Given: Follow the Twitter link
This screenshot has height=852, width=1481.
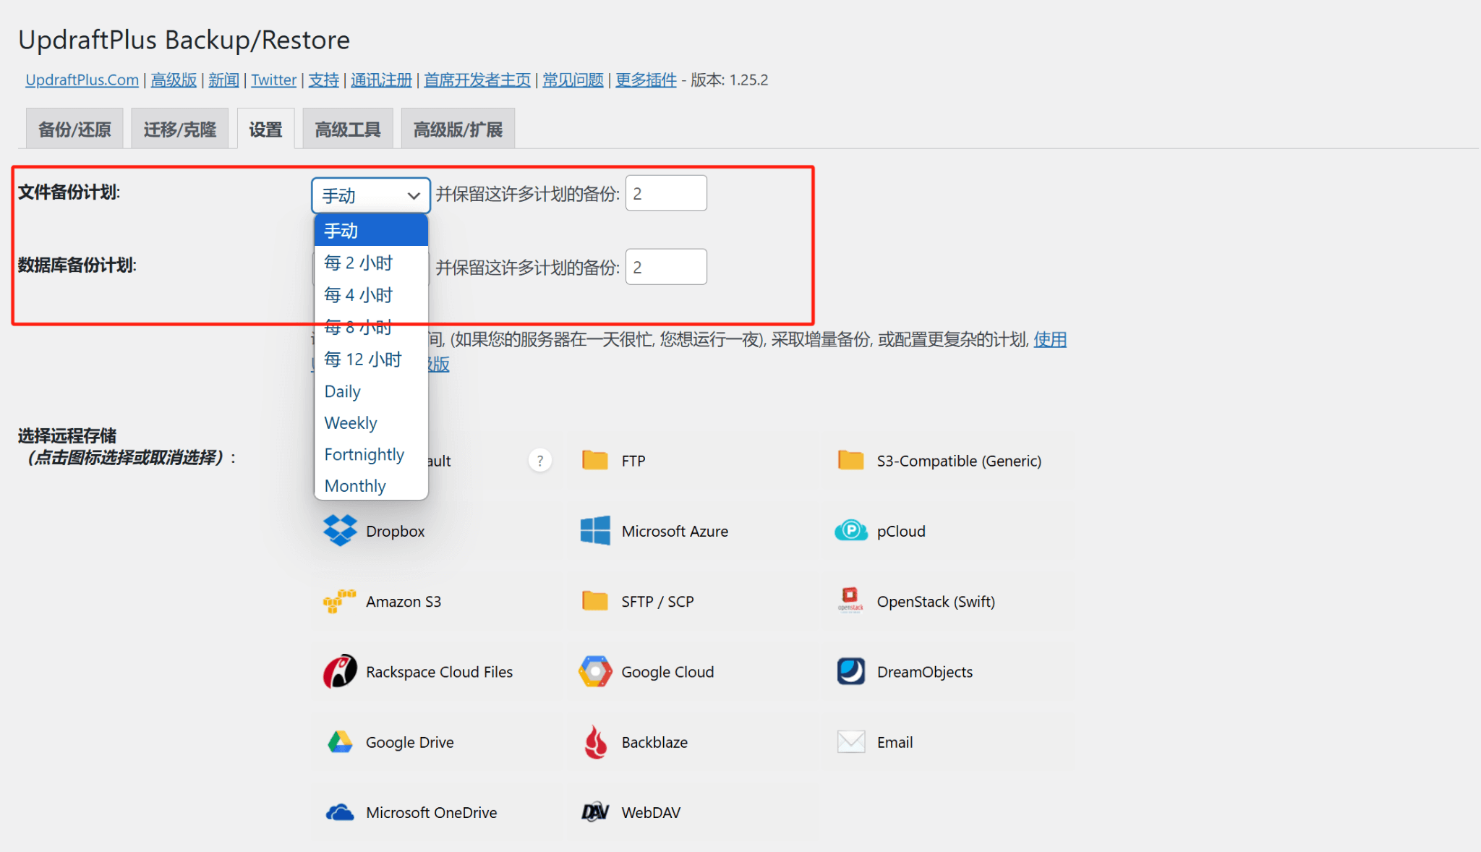Looking at the screenshot, I should tap(273, 80).
